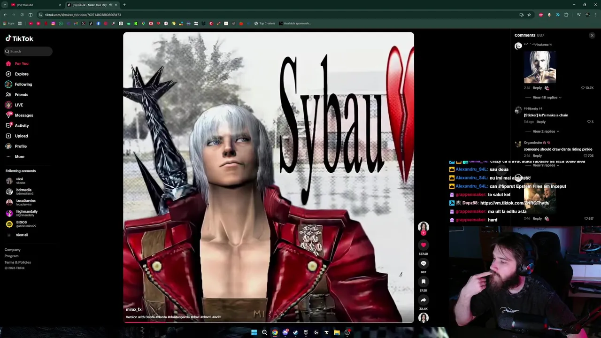
Task: Go to the Explore page
Action: click(x=17, y=74)
